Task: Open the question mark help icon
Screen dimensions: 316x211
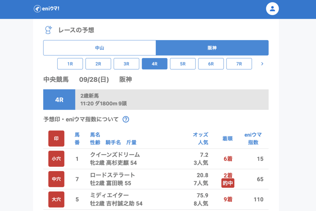Action: (x=126, y=119)
